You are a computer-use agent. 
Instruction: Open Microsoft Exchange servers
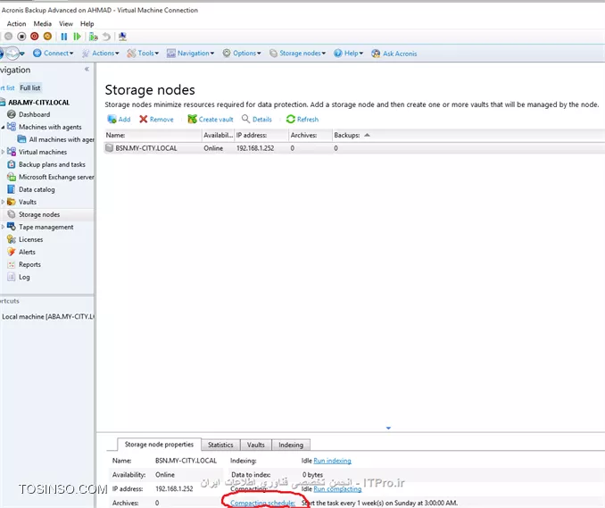click(x=51, y=177)
